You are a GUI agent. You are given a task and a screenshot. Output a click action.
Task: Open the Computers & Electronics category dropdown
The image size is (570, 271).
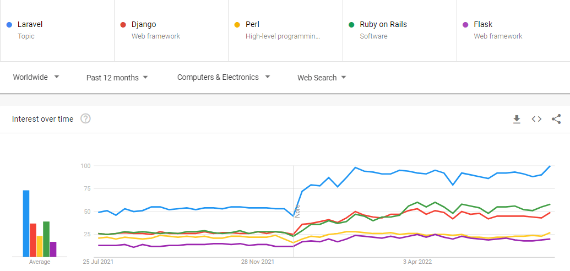[x=223, y=77]
